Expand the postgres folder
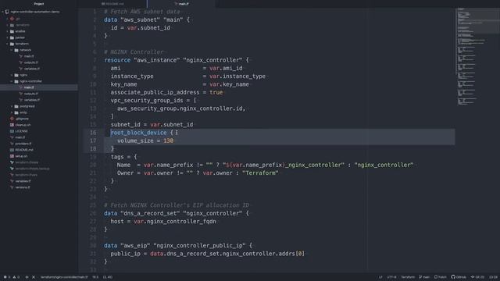 coord(12,106)
